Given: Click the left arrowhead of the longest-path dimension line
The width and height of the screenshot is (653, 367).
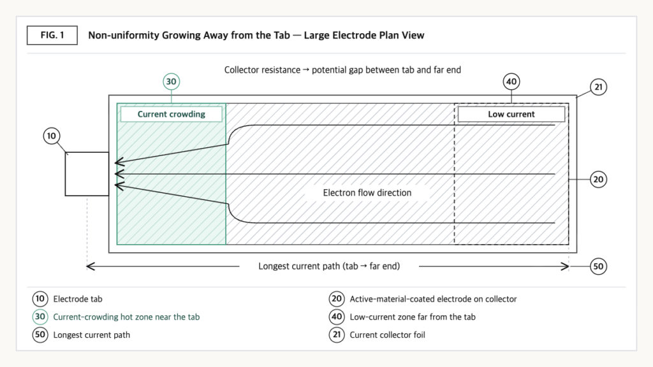Looking at the screenshot, I should tap(91, 266).
